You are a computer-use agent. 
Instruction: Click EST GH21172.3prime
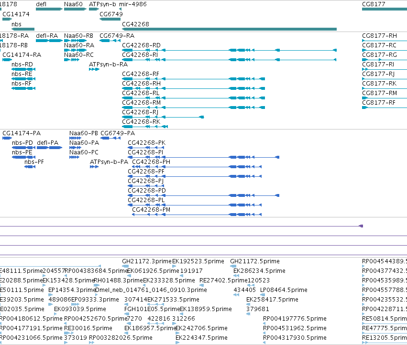(147, 261)
